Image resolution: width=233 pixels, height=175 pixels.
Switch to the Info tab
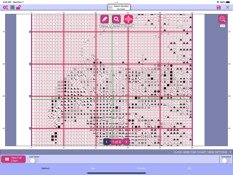(x=189, y=168)
